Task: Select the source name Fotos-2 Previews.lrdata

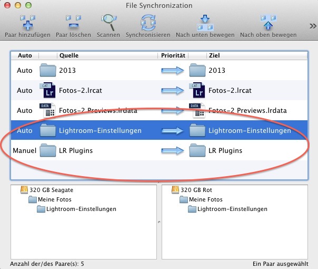Action: point(98,110)
